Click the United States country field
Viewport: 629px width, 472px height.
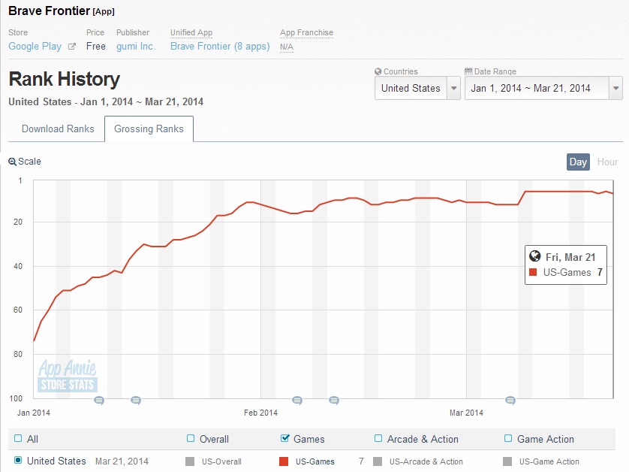coord(411,88)
